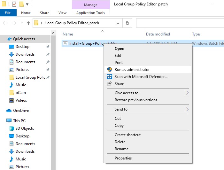Click the 3D Objects cube icon
Screen dimensions: 224x170
[x=12, y=128]
